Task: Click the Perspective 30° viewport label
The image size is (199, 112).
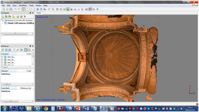Action: pyautogui.click(x=42, y=17)
